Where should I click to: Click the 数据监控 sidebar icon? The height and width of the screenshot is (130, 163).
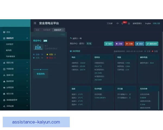pos(4,38)
